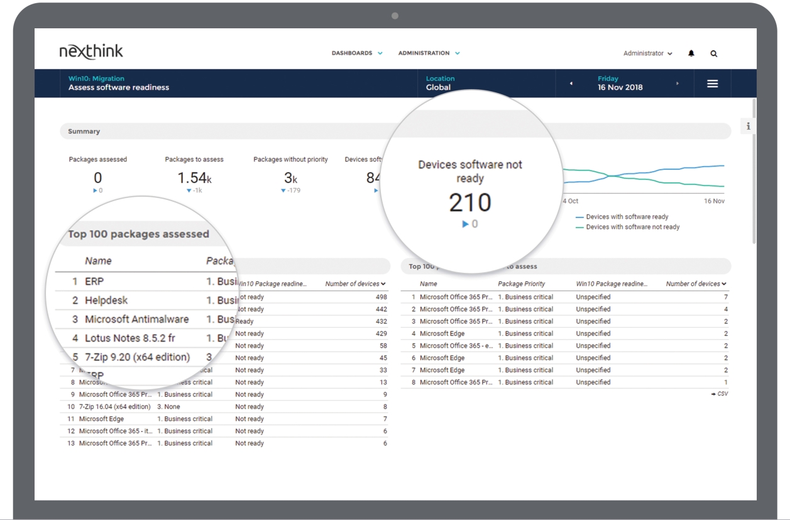Open the Friday 16 Nov 2018 date picker
The width and height of the screenshot is (790, 520).
tap(620, 83)
